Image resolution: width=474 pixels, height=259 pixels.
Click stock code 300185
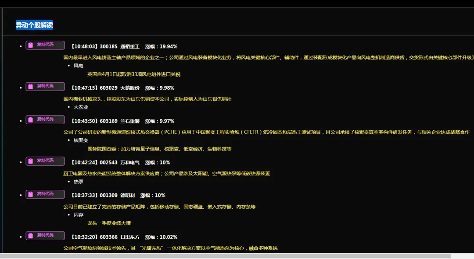point(108,46)
